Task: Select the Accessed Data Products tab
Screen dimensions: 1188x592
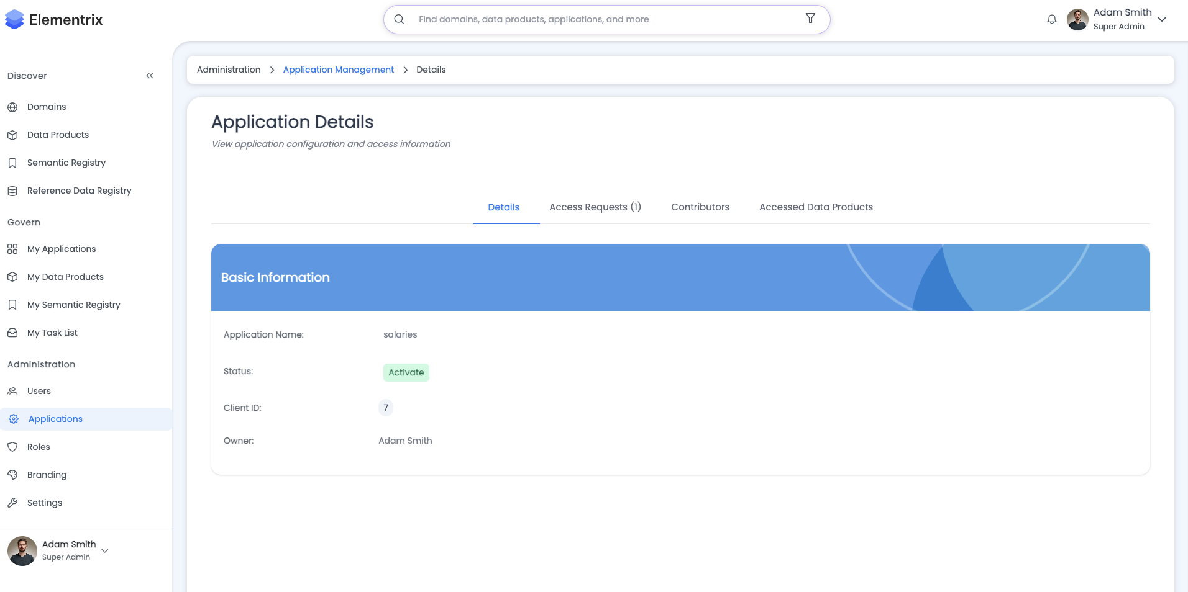Action: tap(815, 207)
